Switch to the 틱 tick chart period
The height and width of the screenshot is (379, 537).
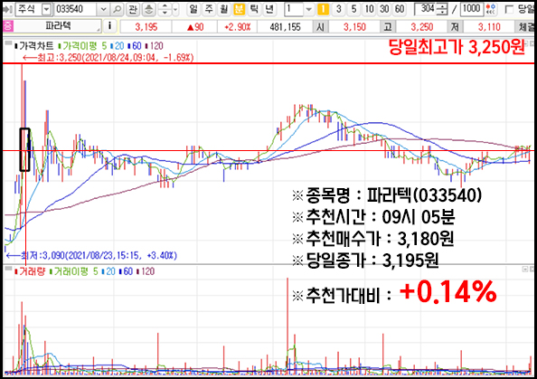(254, 9)
